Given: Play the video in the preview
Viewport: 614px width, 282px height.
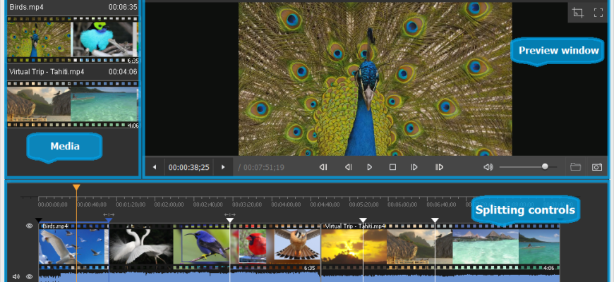Looking at the screenshot, I should tap(370, 167).
